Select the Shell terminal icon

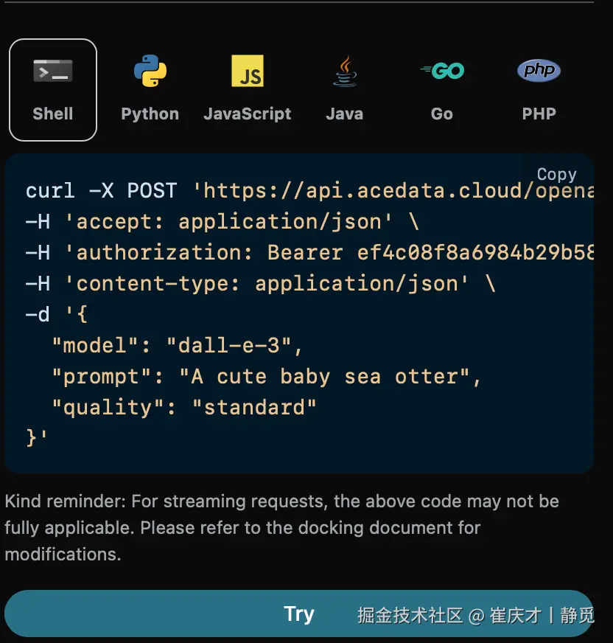pyautogui.click(x=53, y=71)
